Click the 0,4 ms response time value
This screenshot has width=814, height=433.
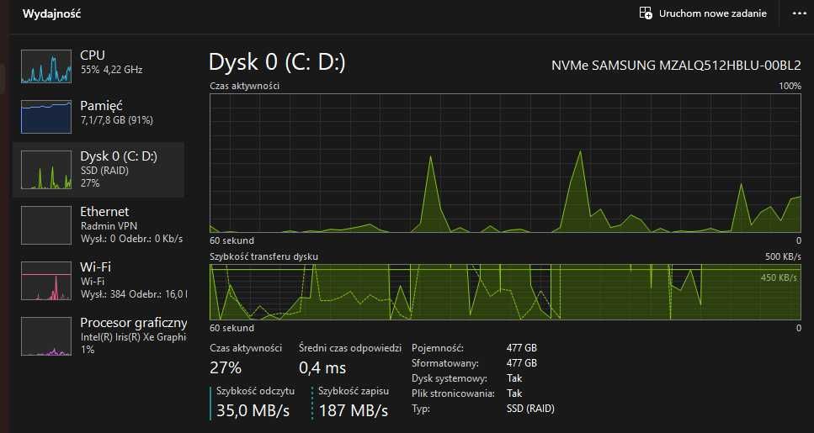[x=322, y=367]
